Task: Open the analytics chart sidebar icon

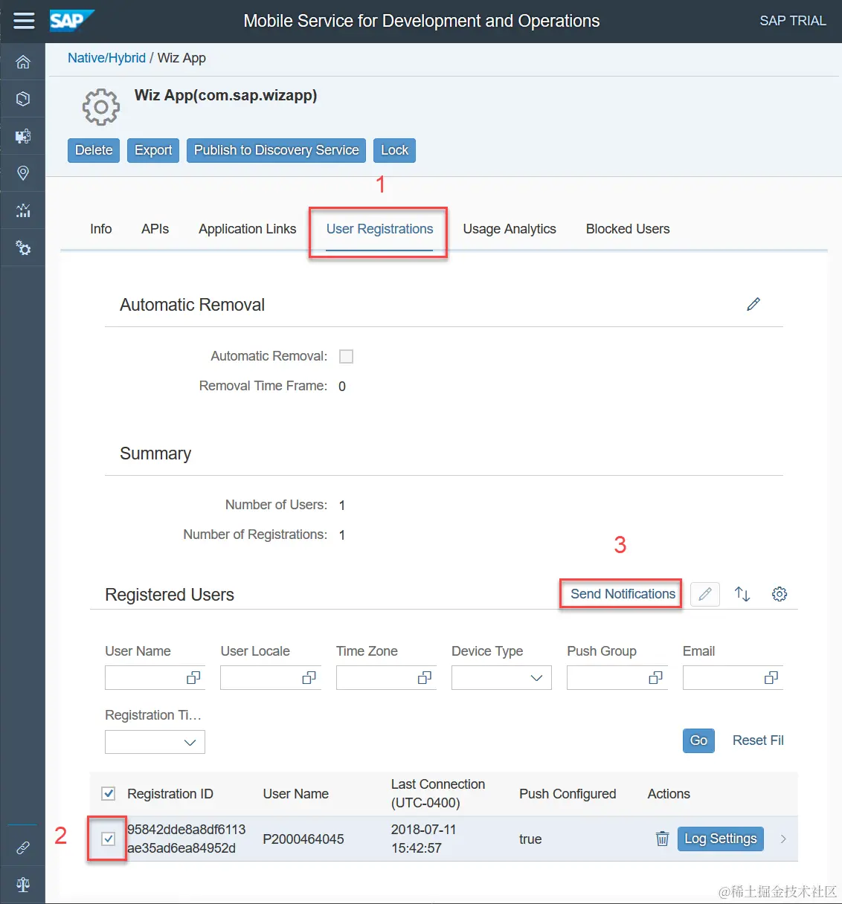Action: coord(23,210)
